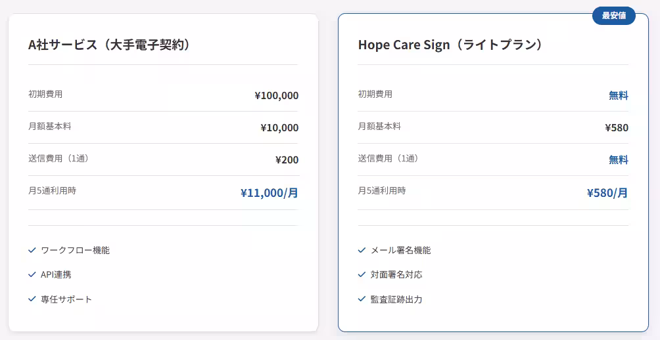Image resolution: width=660 pixels, height=340 pixels.
Task: Click checkmark icon beside メール署名機能
Action: [362, 250]
